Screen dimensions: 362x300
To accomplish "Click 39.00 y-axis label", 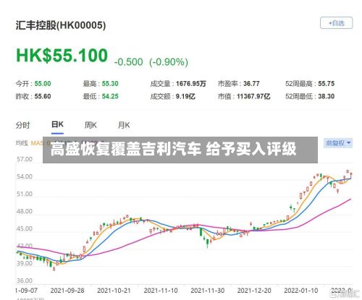I will tap(25, 263).
